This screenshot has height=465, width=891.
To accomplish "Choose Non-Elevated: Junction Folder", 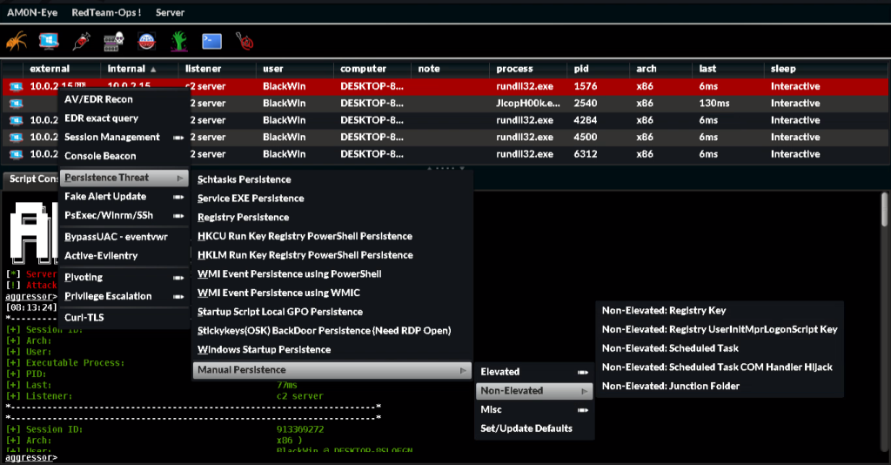I will 720,386.
